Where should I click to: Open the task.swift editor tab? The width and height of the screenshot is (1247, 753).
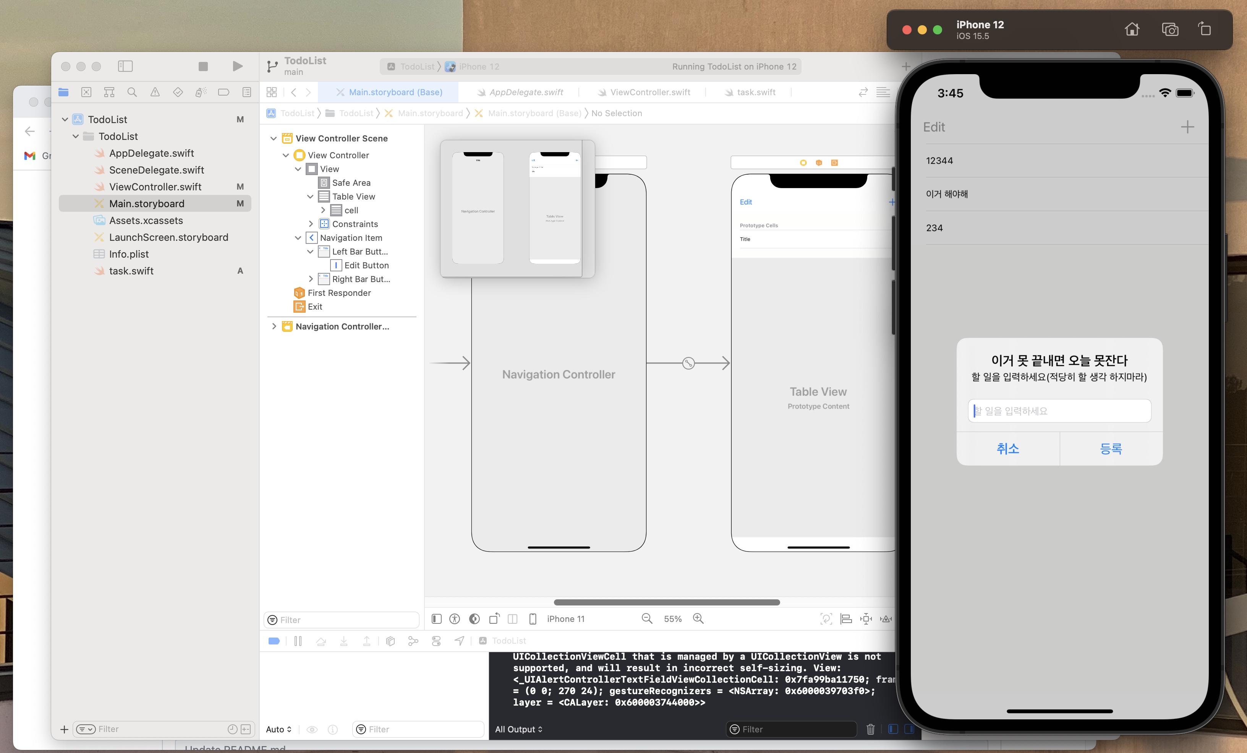click(756, 92)
